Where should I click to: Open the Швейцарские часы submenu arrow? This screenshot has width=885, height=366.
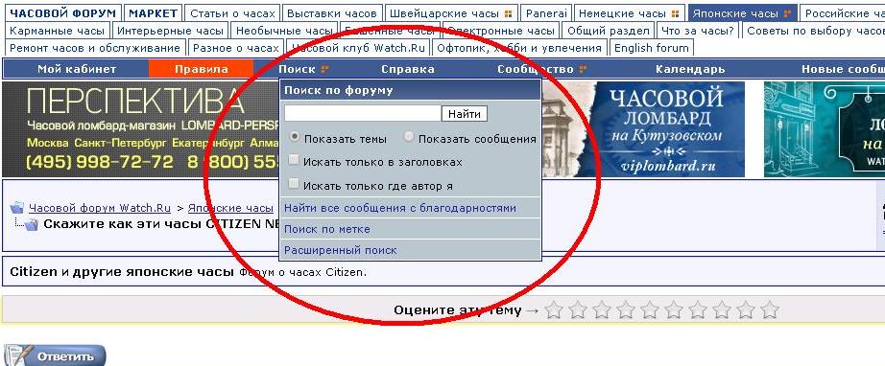click(509, 13)
